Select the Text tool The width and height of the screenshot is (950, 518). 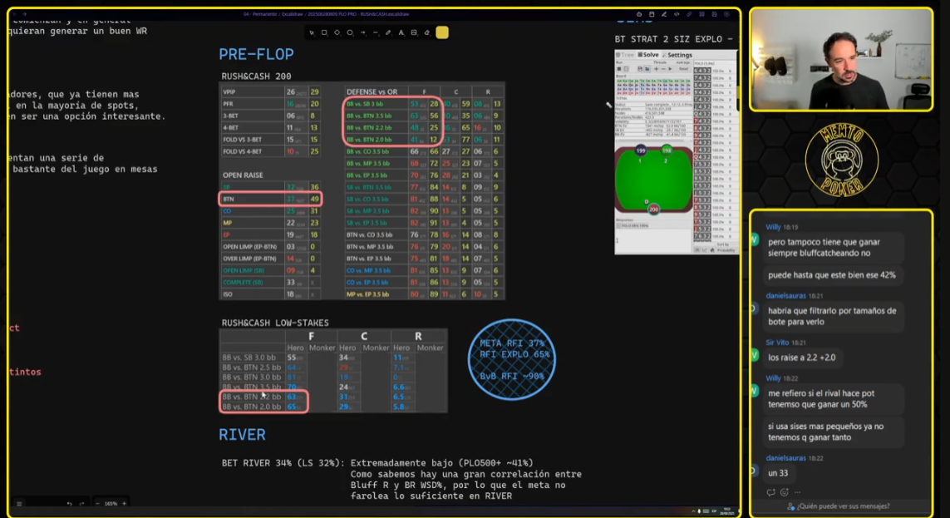point(401,32)
